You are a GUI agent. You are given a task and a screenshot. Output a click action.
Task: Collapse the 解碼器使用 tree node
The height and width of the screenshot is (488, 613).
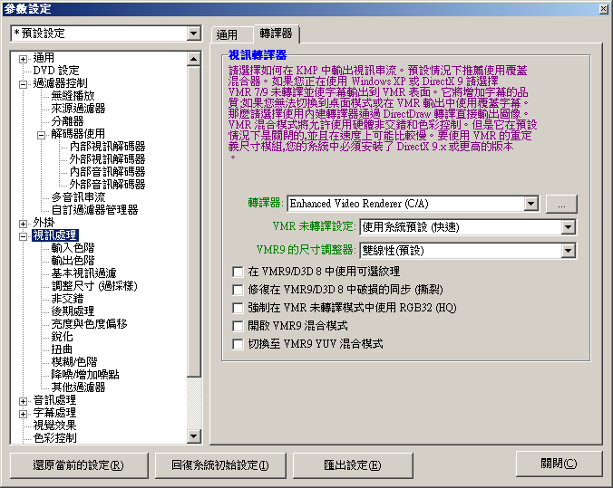[x=41, y=135]
